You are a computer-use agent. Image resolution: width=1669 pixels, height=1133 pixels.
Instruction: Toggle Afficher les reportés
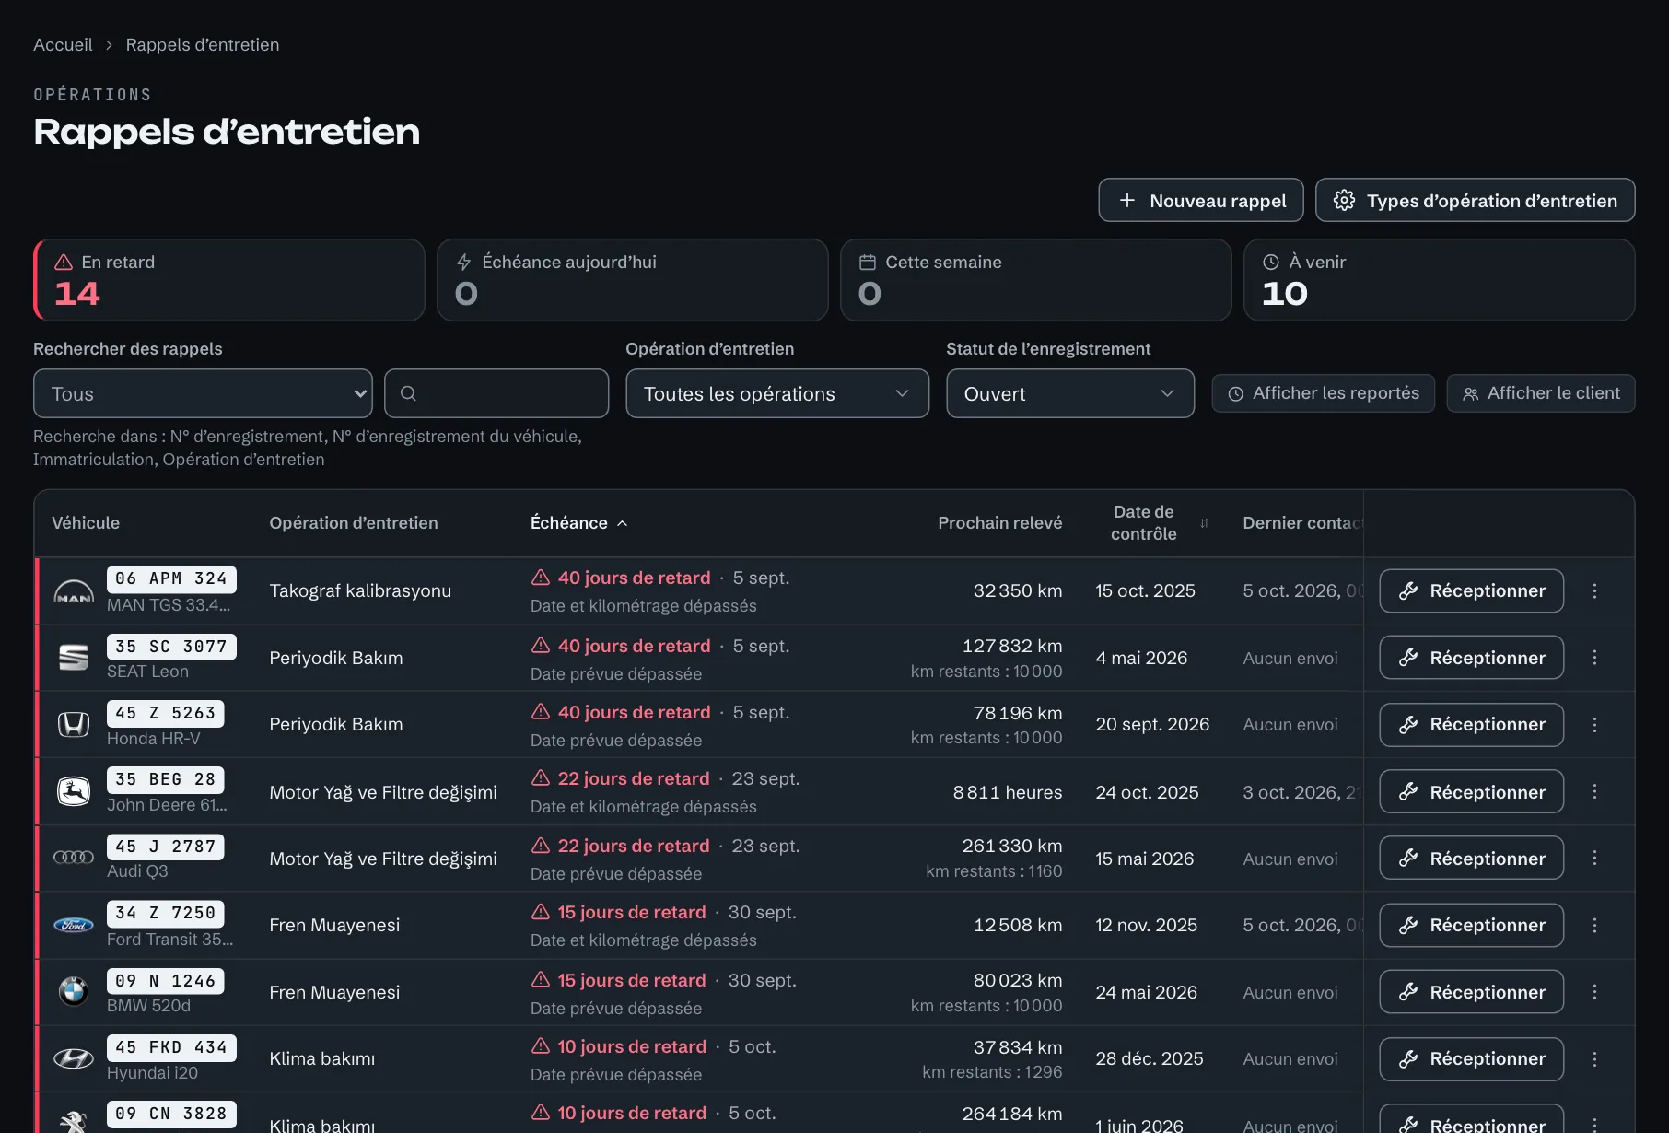(1324, 393)
